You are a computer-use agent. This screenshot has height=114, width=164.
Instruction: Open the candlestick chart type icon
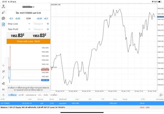click(3, 72)
